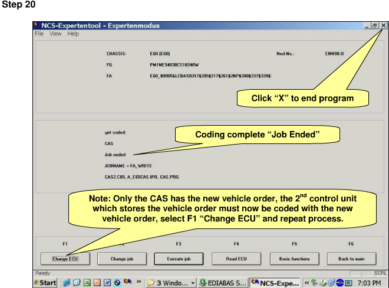Launch the NCS tool quick launch icon
Viewport: 389px width, 288px height.
pos(127,282)
